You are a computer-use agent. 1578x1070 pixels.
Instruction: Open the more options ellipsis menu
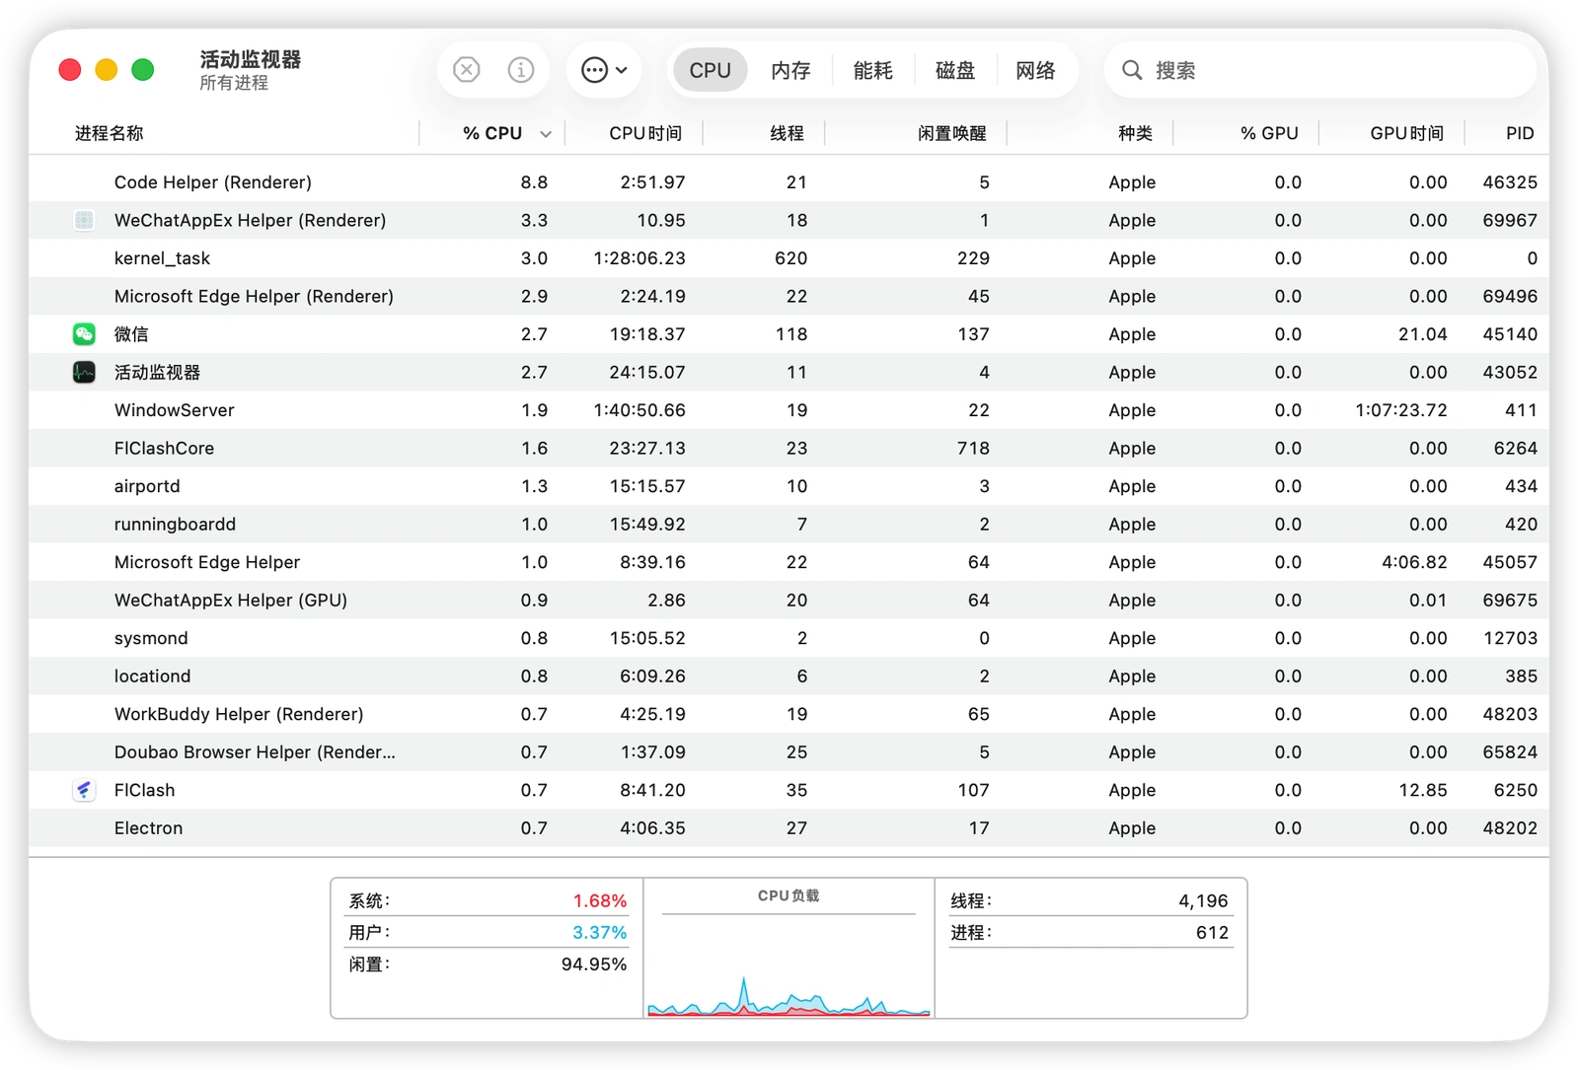(x=604, y=70)
